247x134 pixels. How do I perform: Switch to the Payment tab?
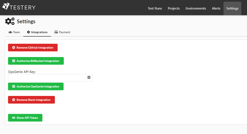click(x=62, y=32)
